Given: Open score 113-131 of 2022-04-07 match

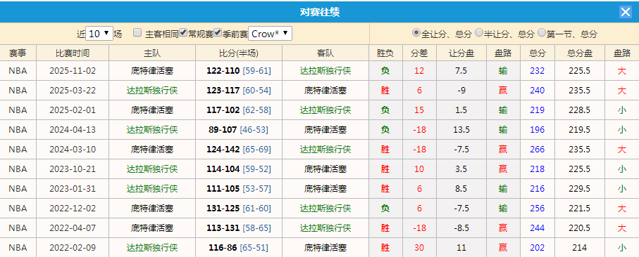Looking at the screenshot, I should [223, 228].
